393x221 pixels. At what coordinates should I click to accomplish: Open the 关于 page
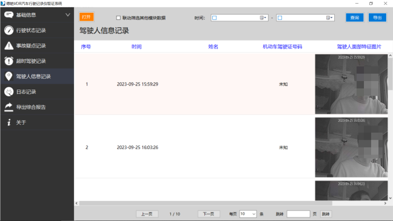37,122
